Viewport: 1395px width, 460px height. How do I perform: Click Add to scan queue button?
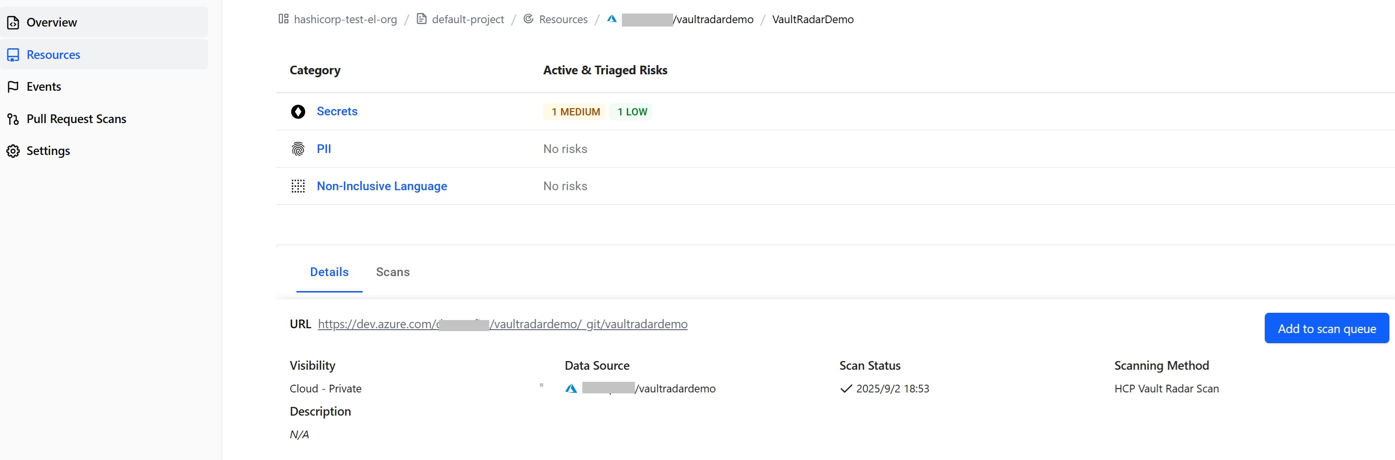pyautogui.click(x=1327, y=328)
